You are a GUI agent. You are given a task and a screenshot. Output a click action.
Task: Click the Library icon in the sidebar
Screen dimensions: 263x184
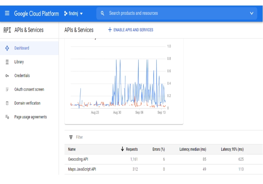[x=7, y=62]
